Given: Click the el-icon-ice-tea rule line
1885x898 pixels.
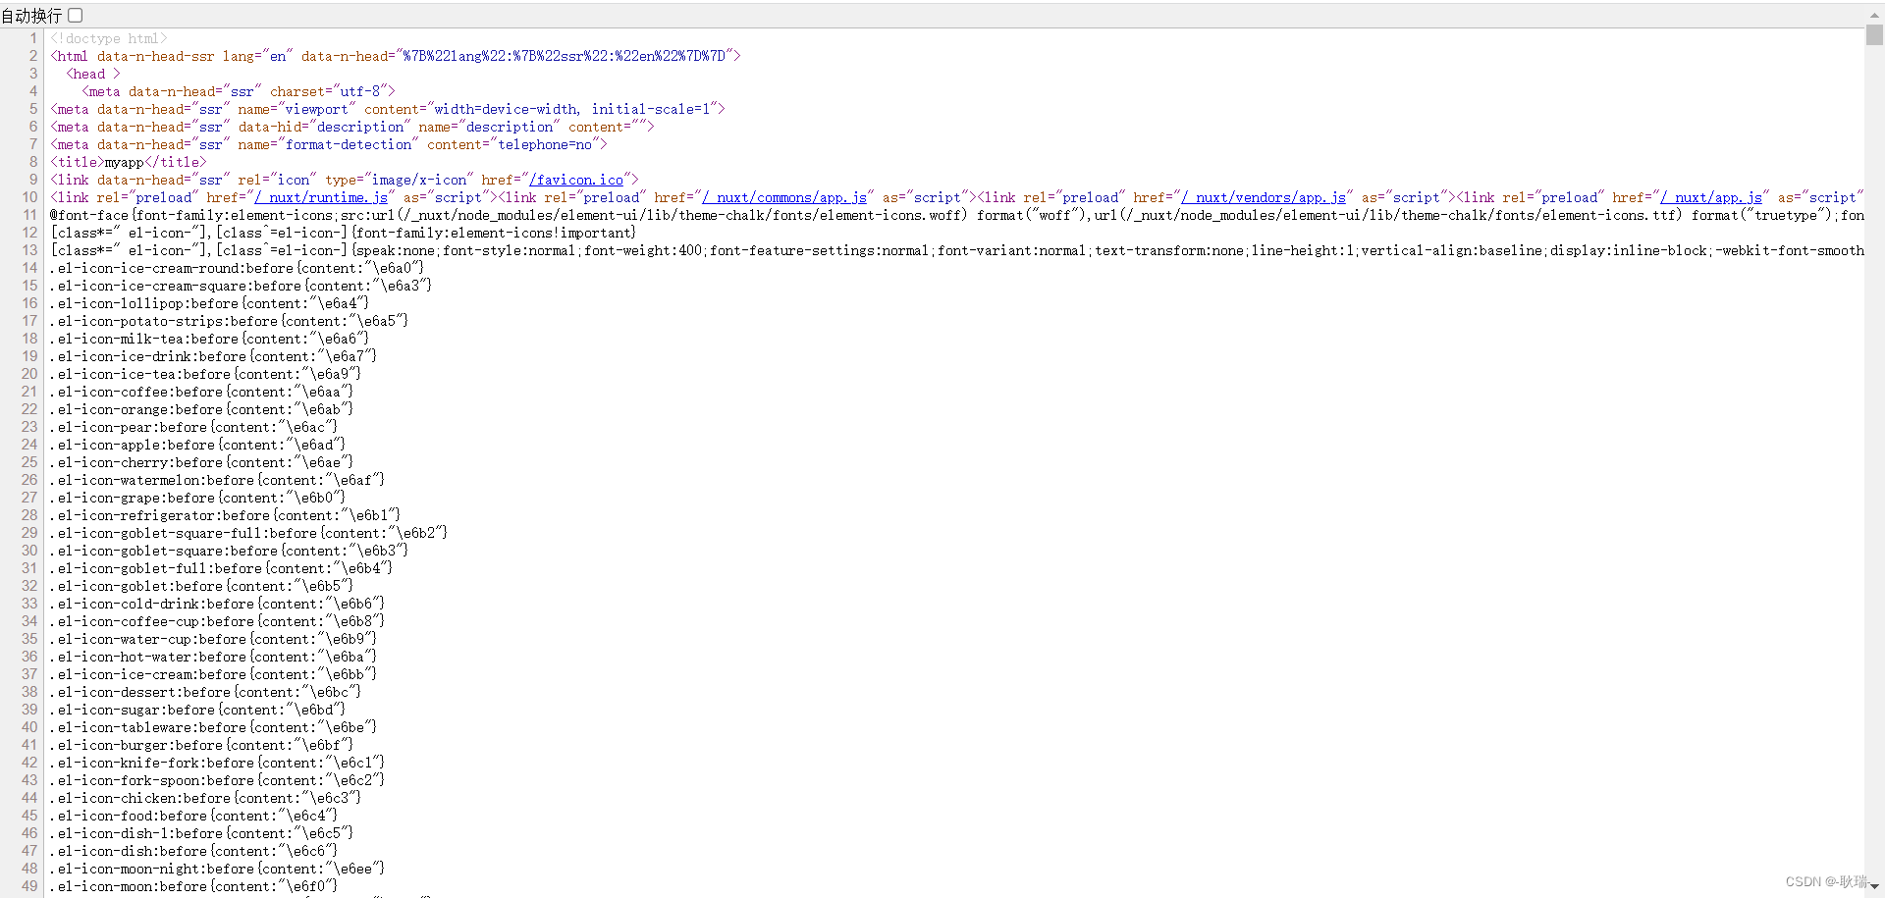Looking at the screenshot, I should coord(205,374).
